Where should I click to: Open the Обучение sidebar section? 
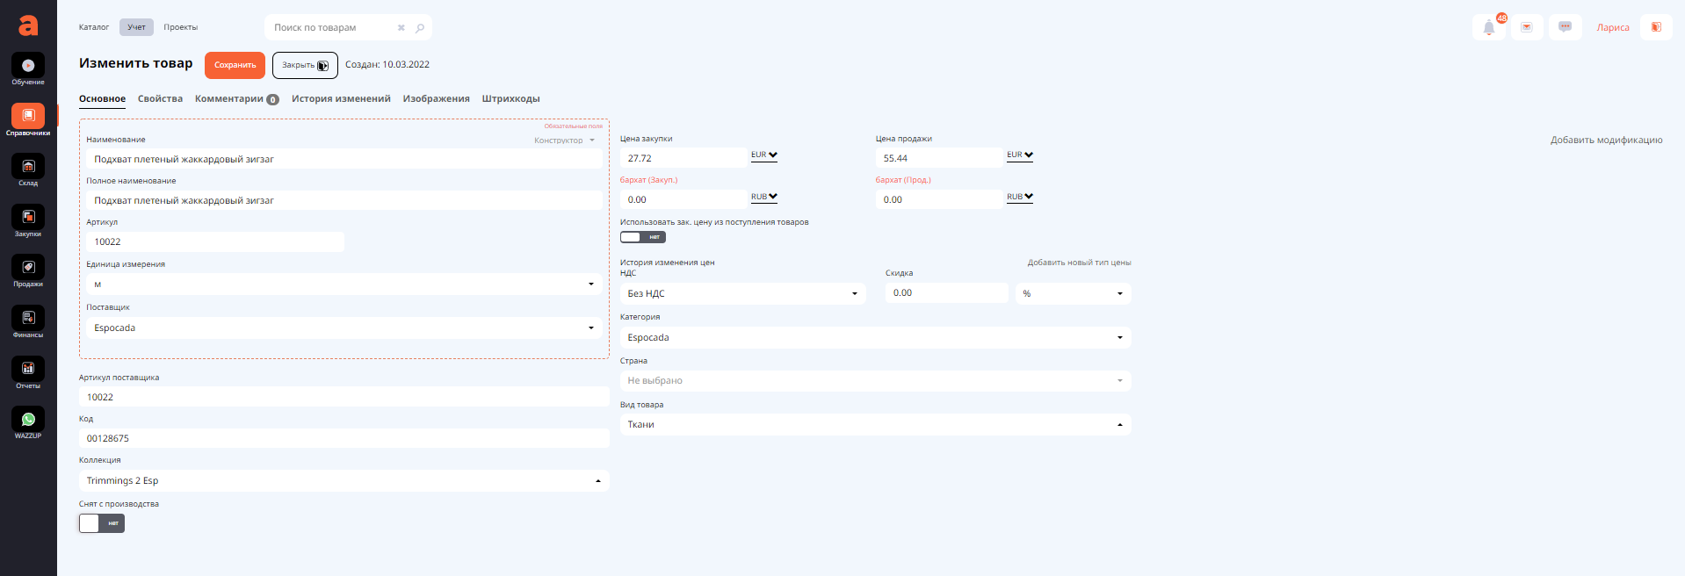coord(28,67)
